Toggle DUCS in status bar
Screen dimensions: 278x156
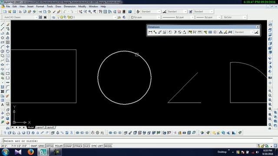tap(87, 146)
